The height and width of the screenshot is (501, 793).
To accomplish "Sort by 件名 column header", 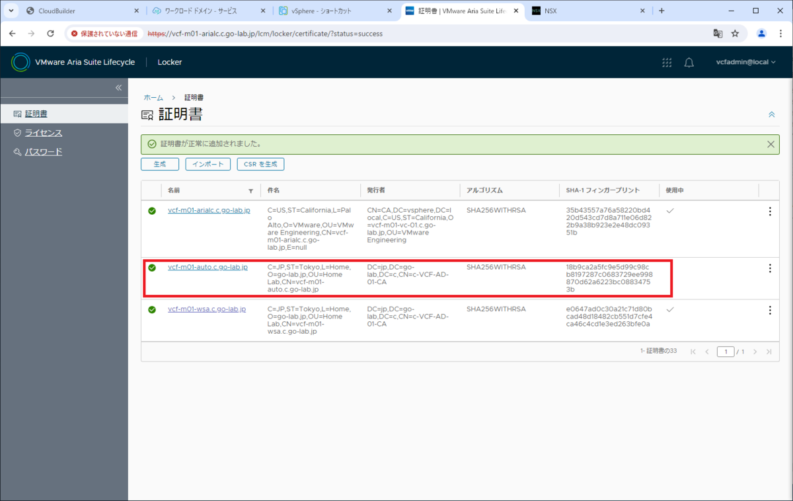I will (274, 190).
